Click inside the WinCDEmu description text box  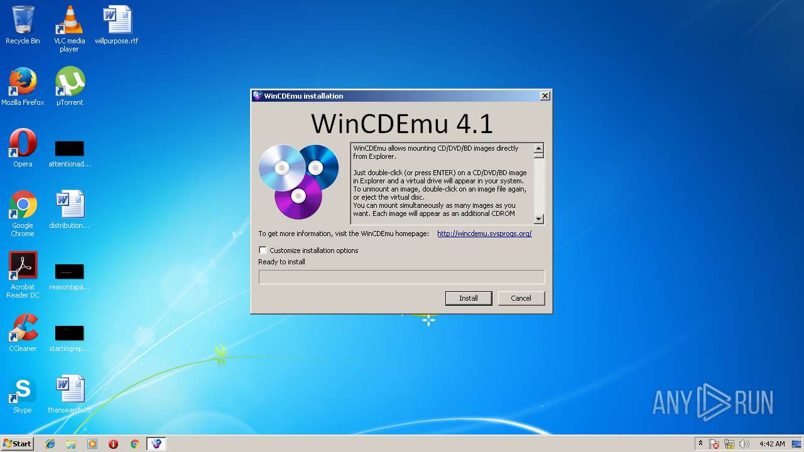tap(442, 183)
